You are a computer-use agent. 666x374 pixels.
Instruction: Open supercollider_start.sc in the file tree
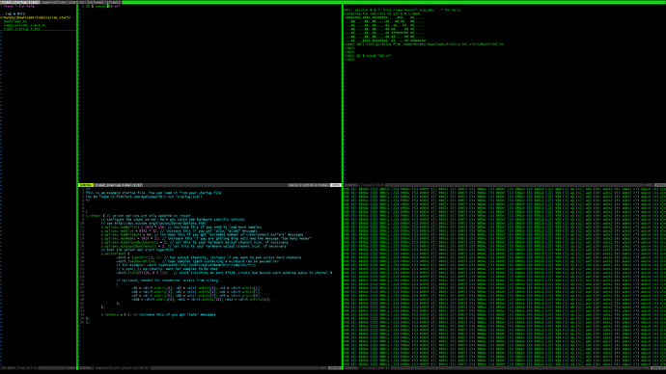tap(25, 25)
